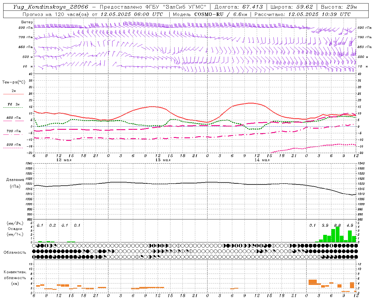
Task: Click the 'Рассчитано: 12.05.2025 10:39 UTC' timestamp
Action: point(302,14)
